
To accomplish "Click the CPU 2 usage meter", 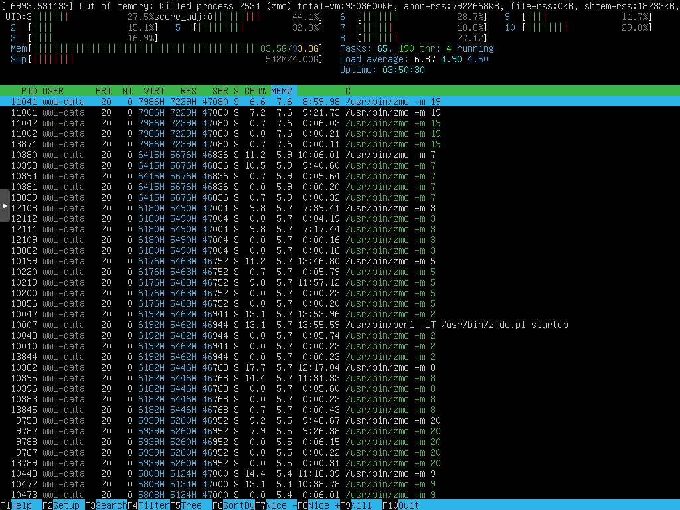I will pyautogui.click(x=84, y=27).
